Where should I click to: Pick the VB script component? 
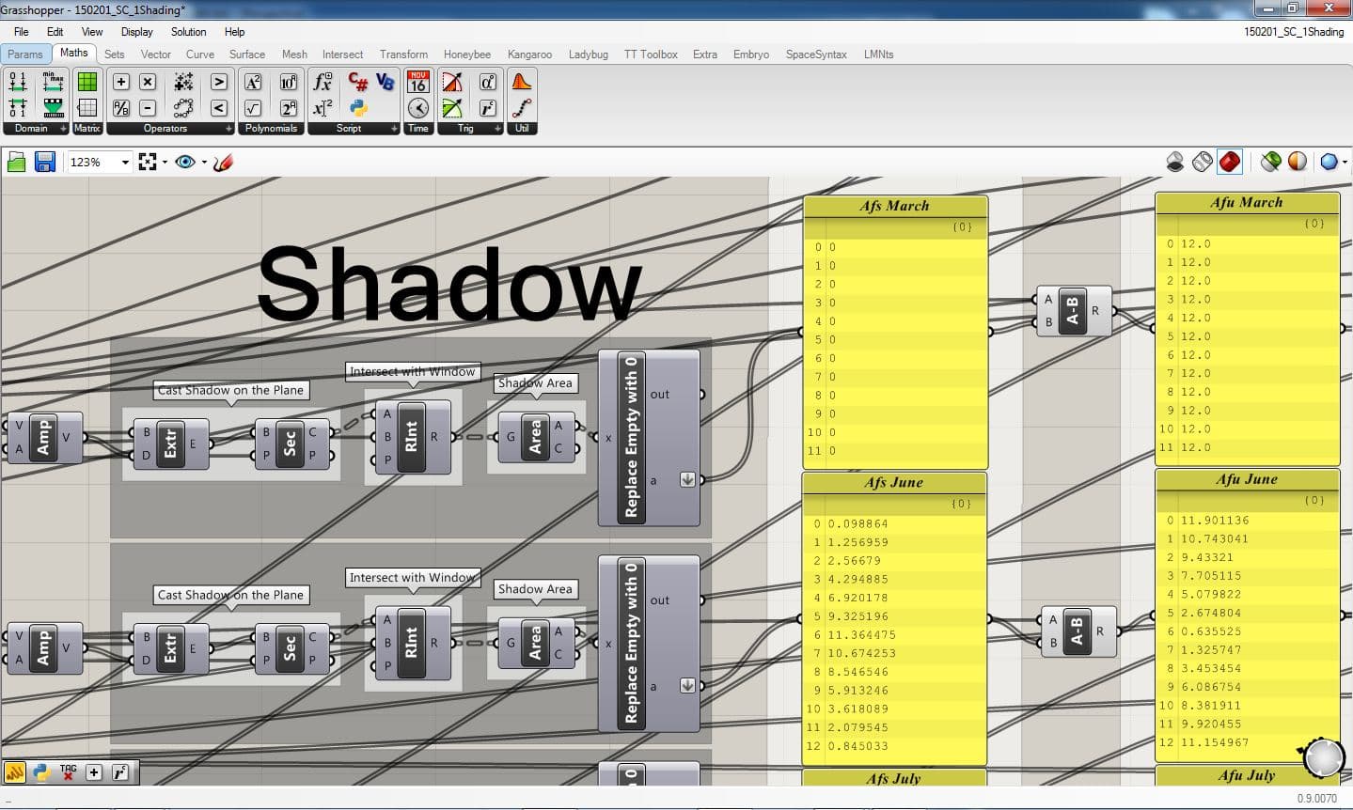point(385,83)
